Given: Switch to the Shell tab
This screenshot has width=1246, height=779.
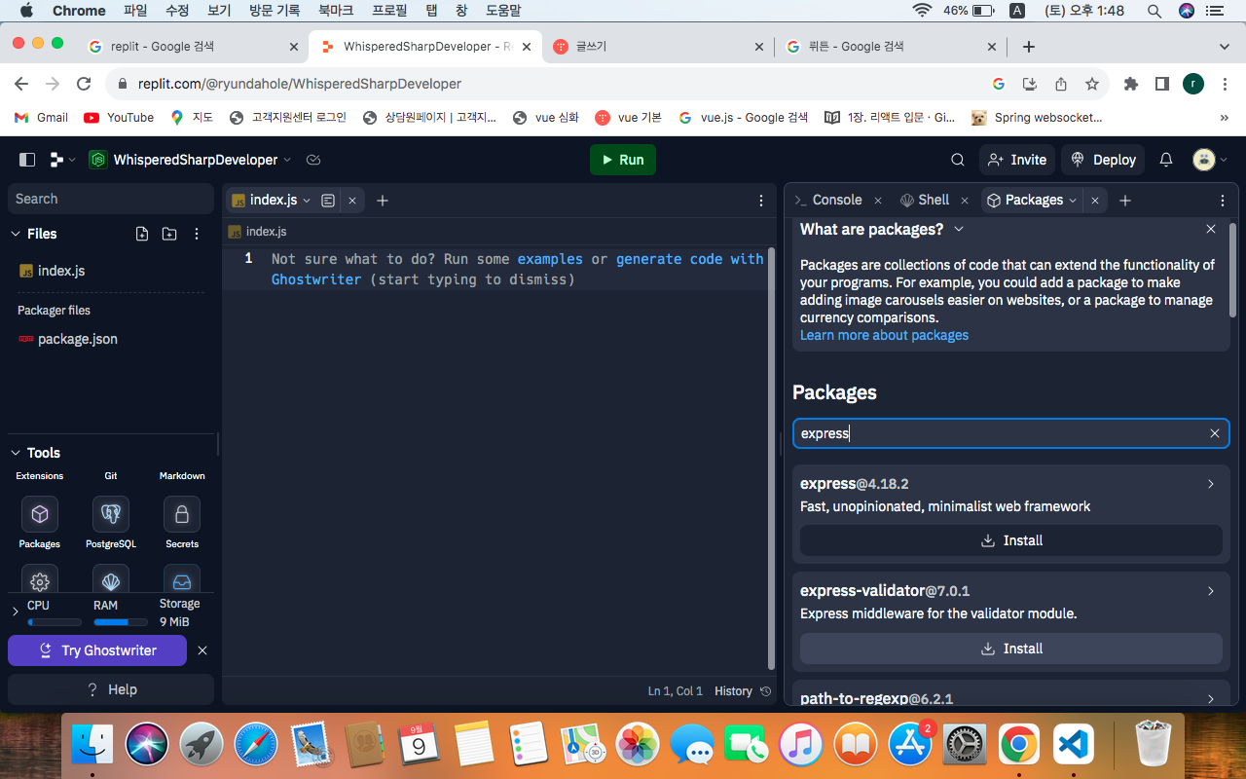Looking at the screenshot, I should click(x=925, y=200).
